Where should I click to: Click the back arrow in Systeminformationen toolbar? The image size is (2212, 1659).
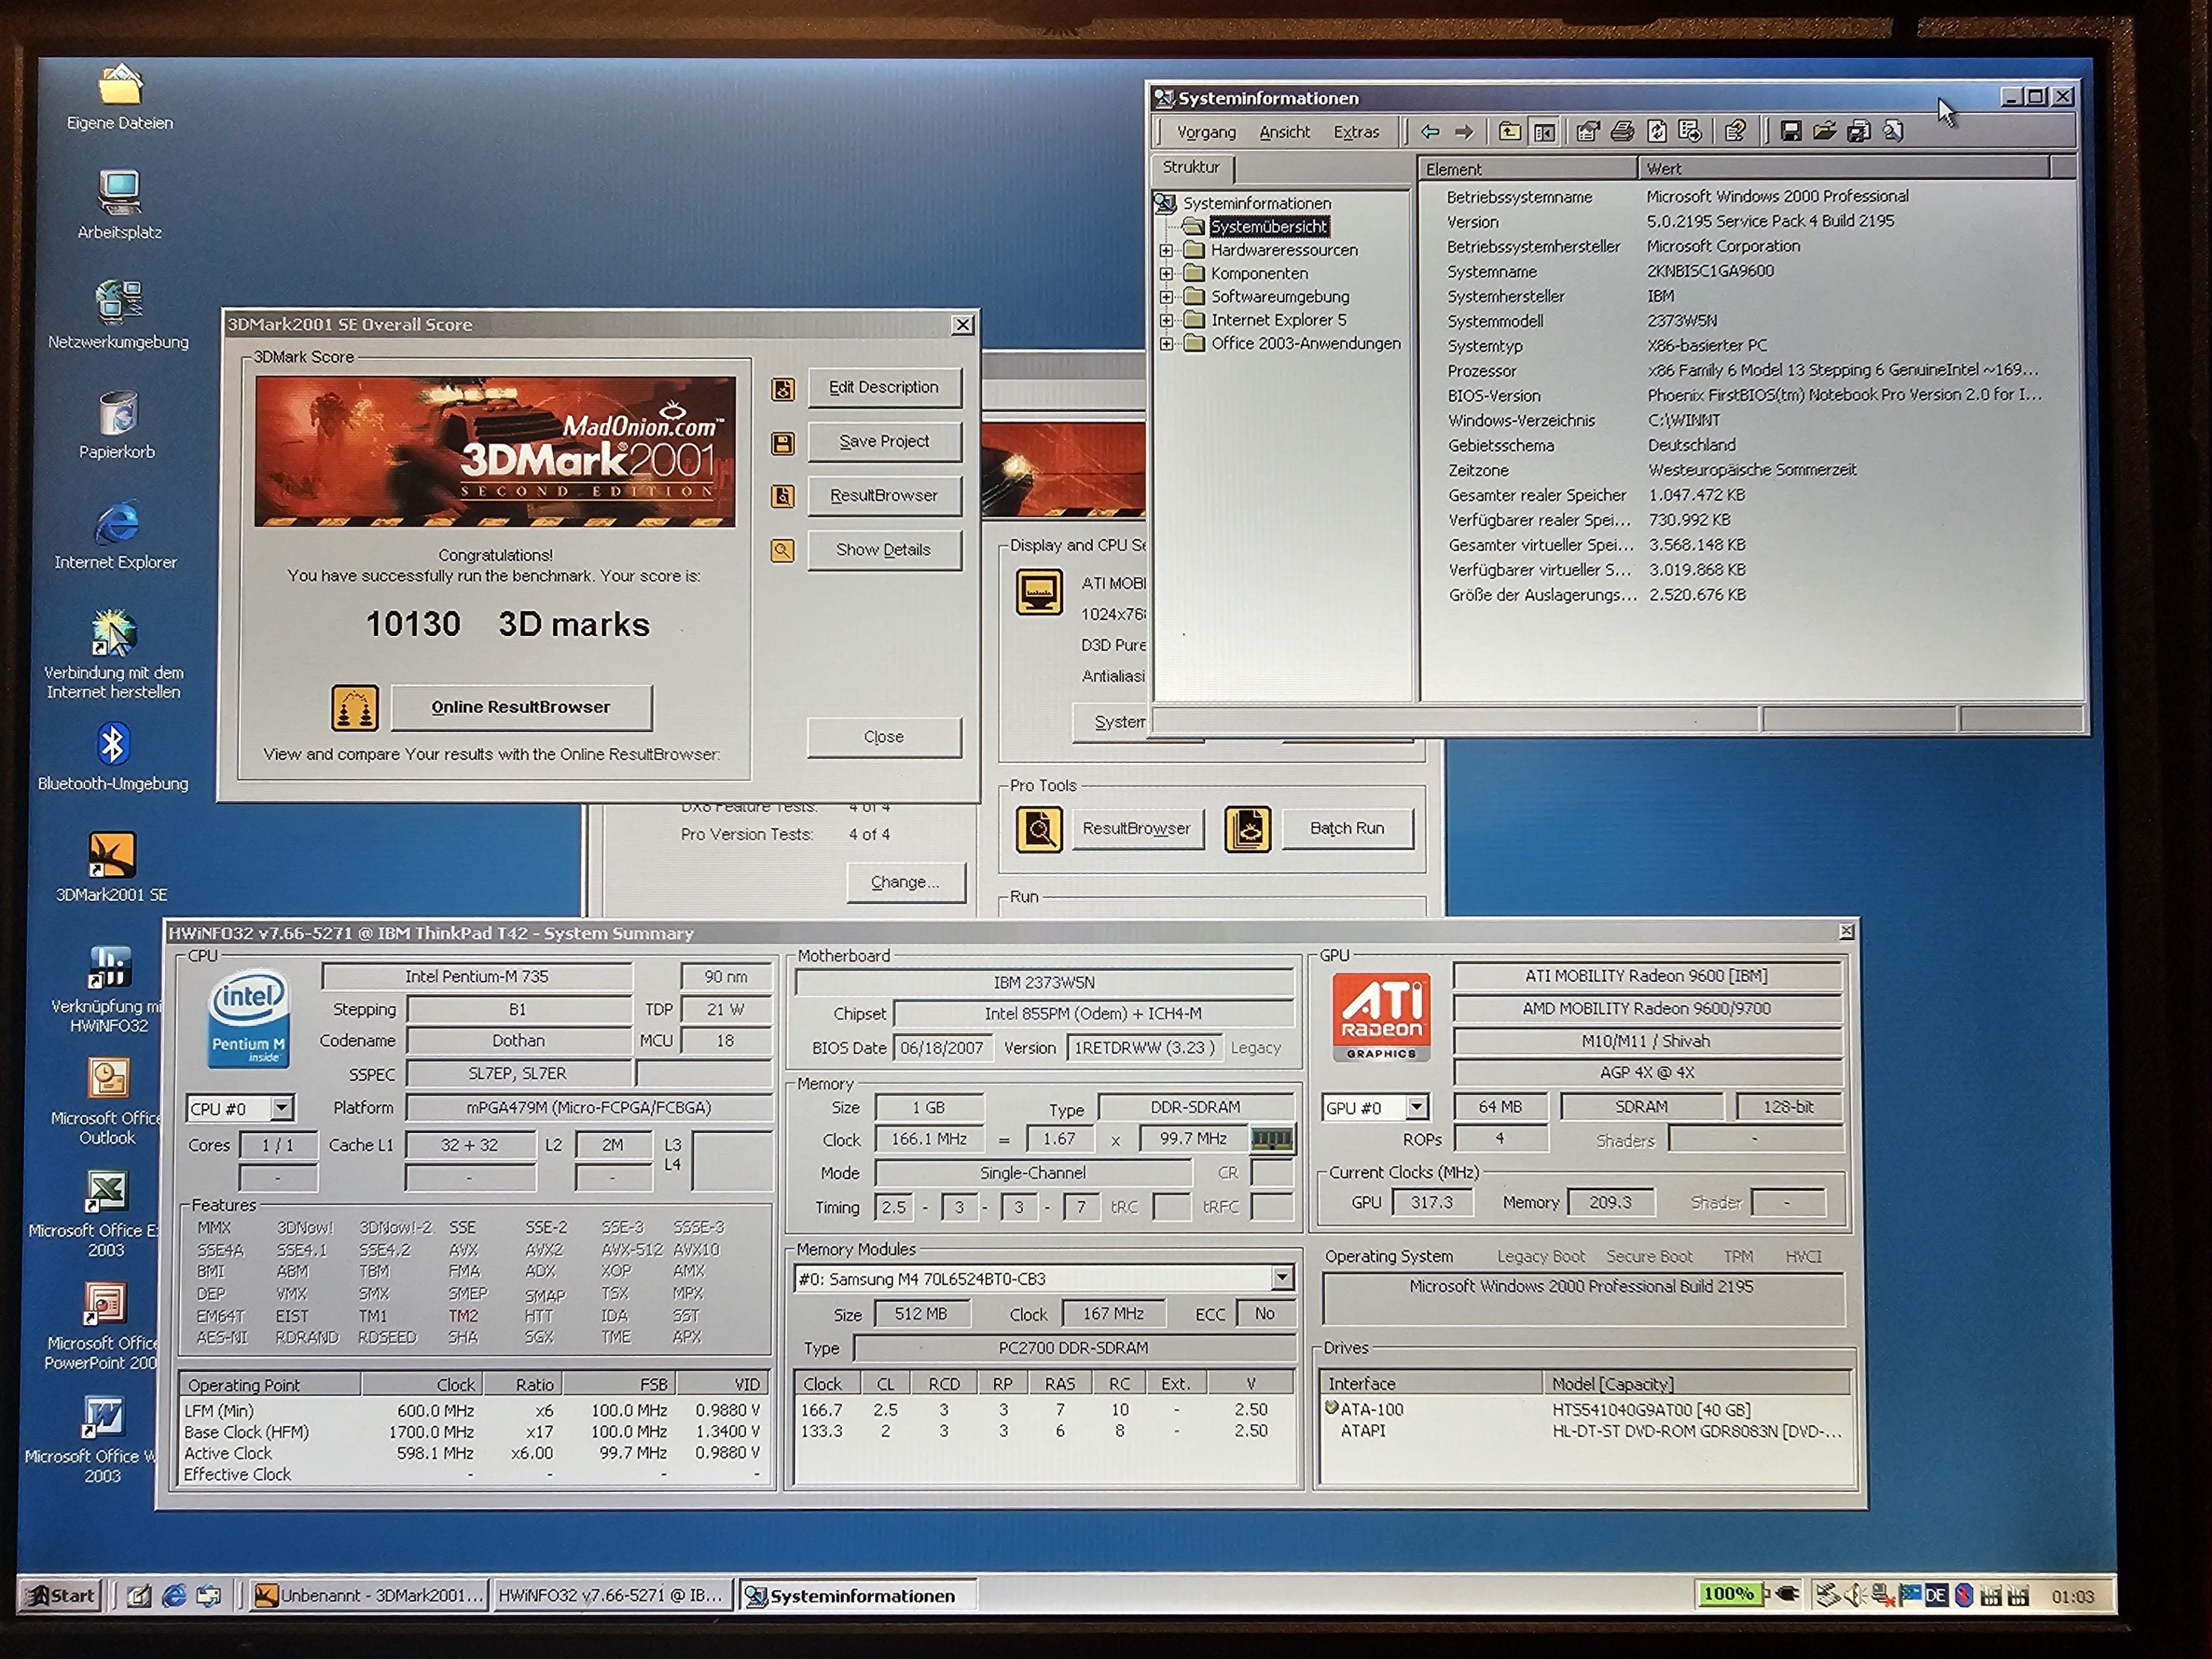pyautogui.click(x=1430, y=131)
